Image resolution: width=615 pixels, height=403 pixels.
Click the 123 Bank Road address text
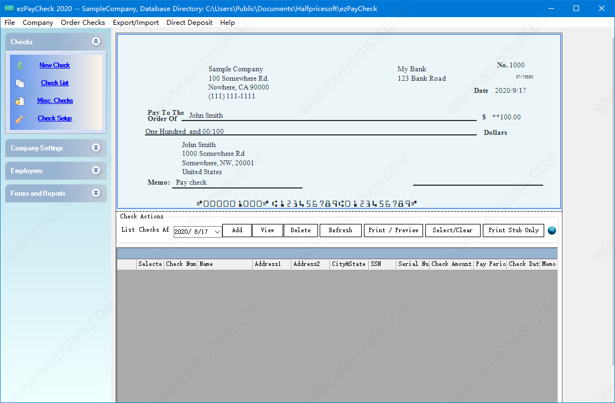pos(421,78)
